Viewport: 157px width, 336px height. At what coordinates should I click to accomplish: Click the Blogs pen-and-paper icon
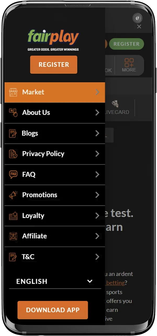[13, 133]
